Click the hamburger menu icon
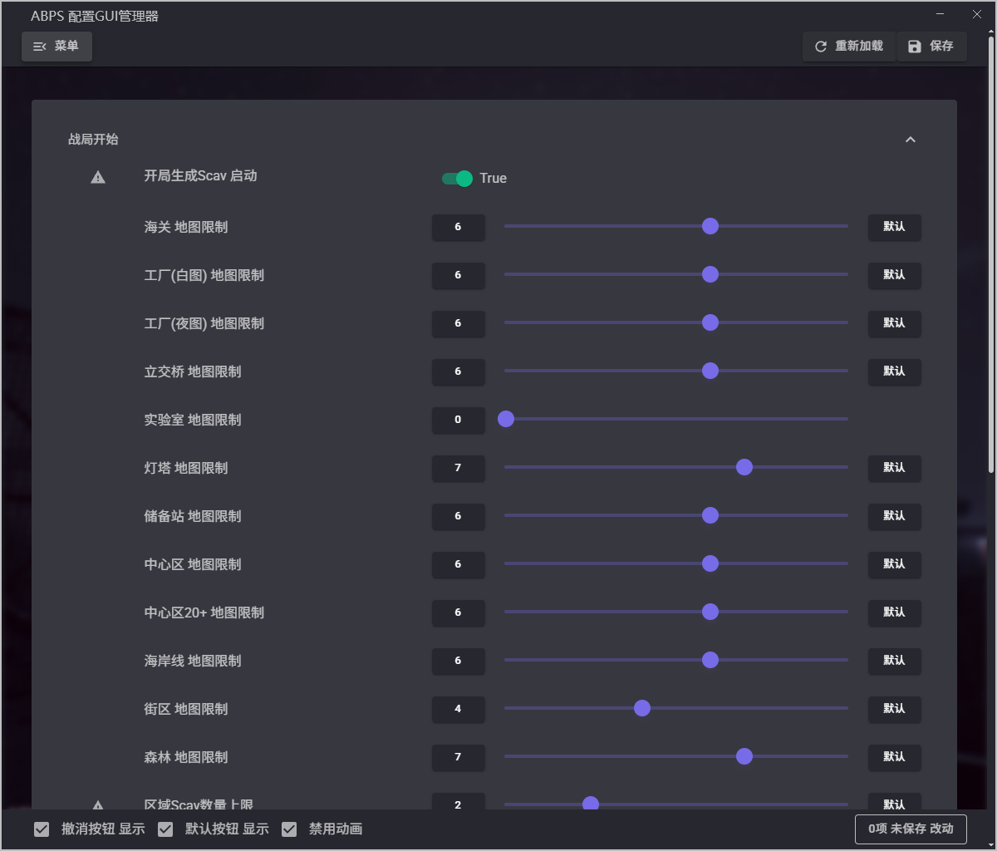 39,47
